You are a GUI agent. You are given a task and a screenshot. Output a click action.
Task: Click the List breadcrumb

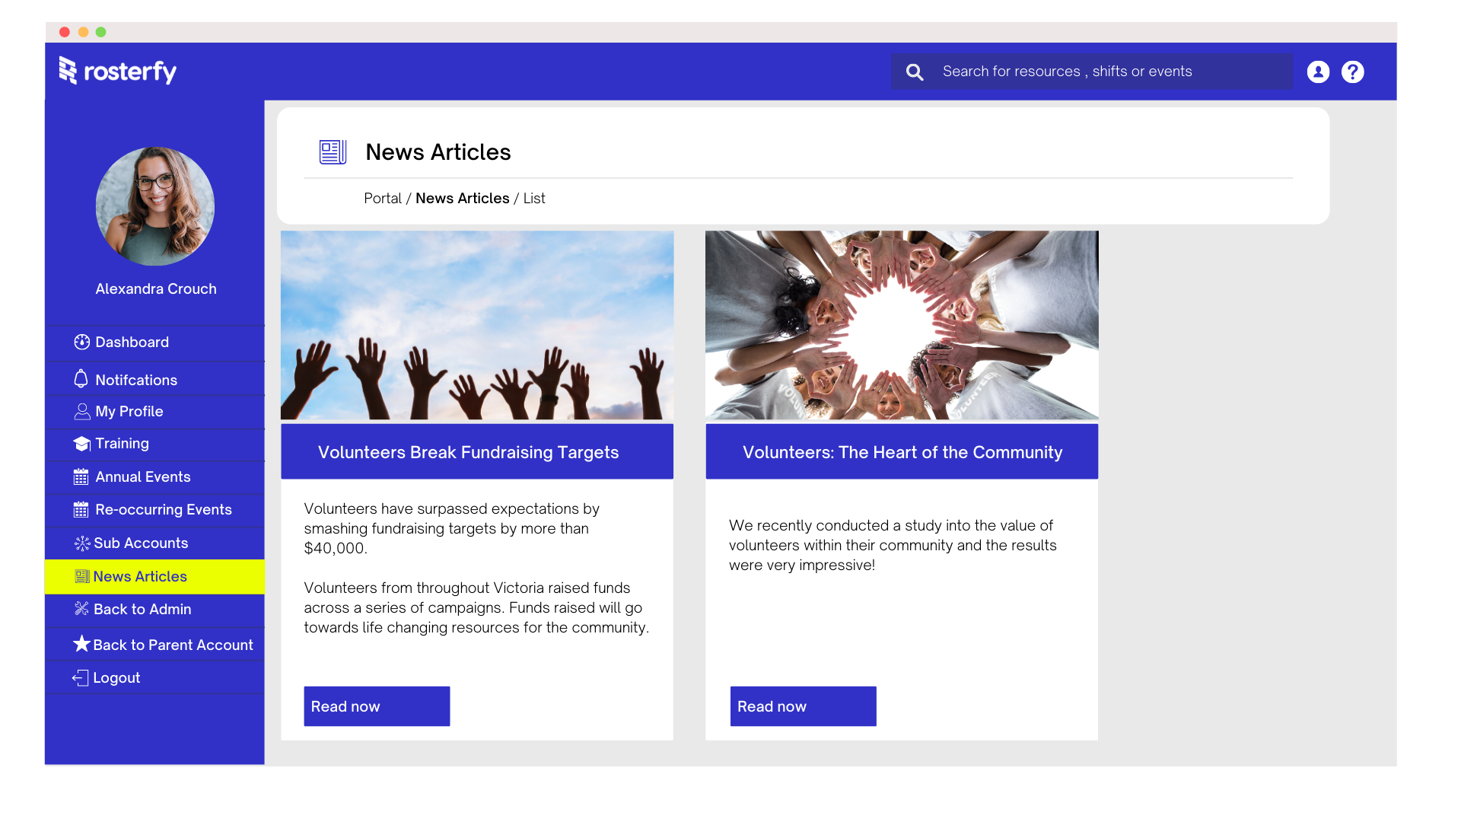(534, 199)
